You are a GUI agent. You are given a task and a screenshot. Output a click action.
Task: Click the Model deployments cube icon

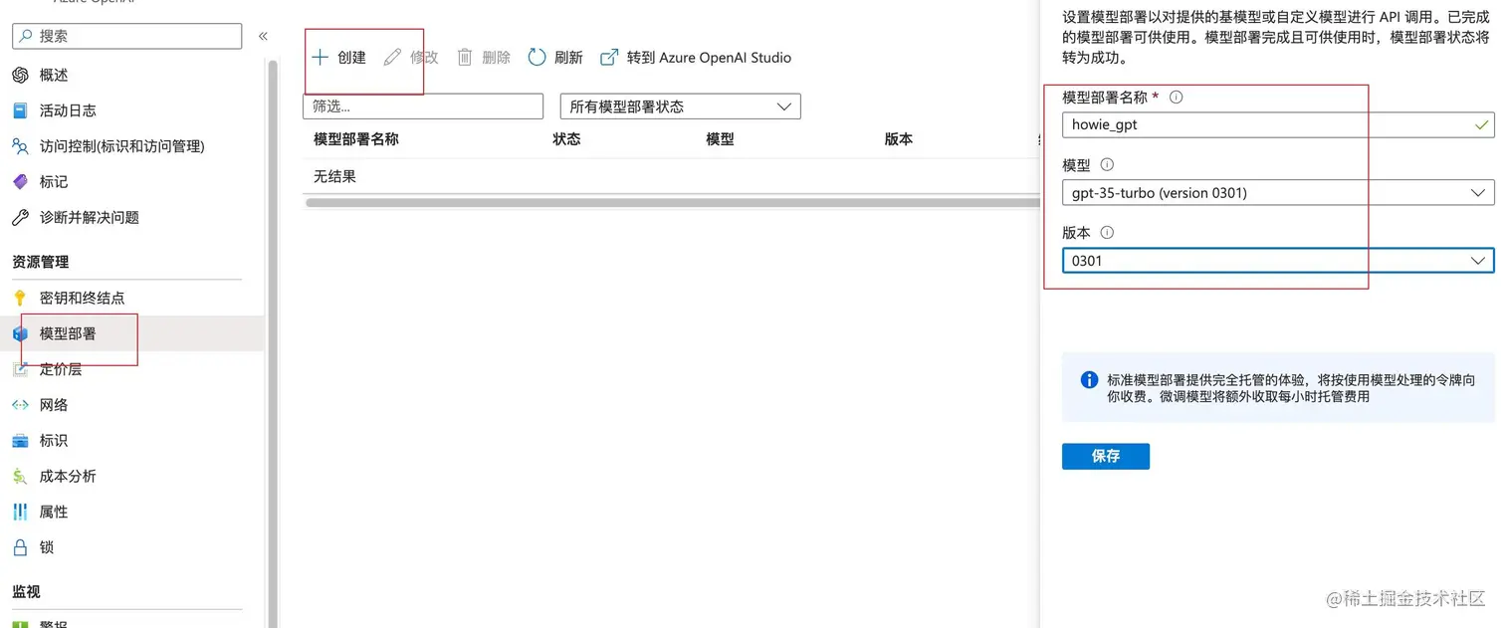pos(20,333)
